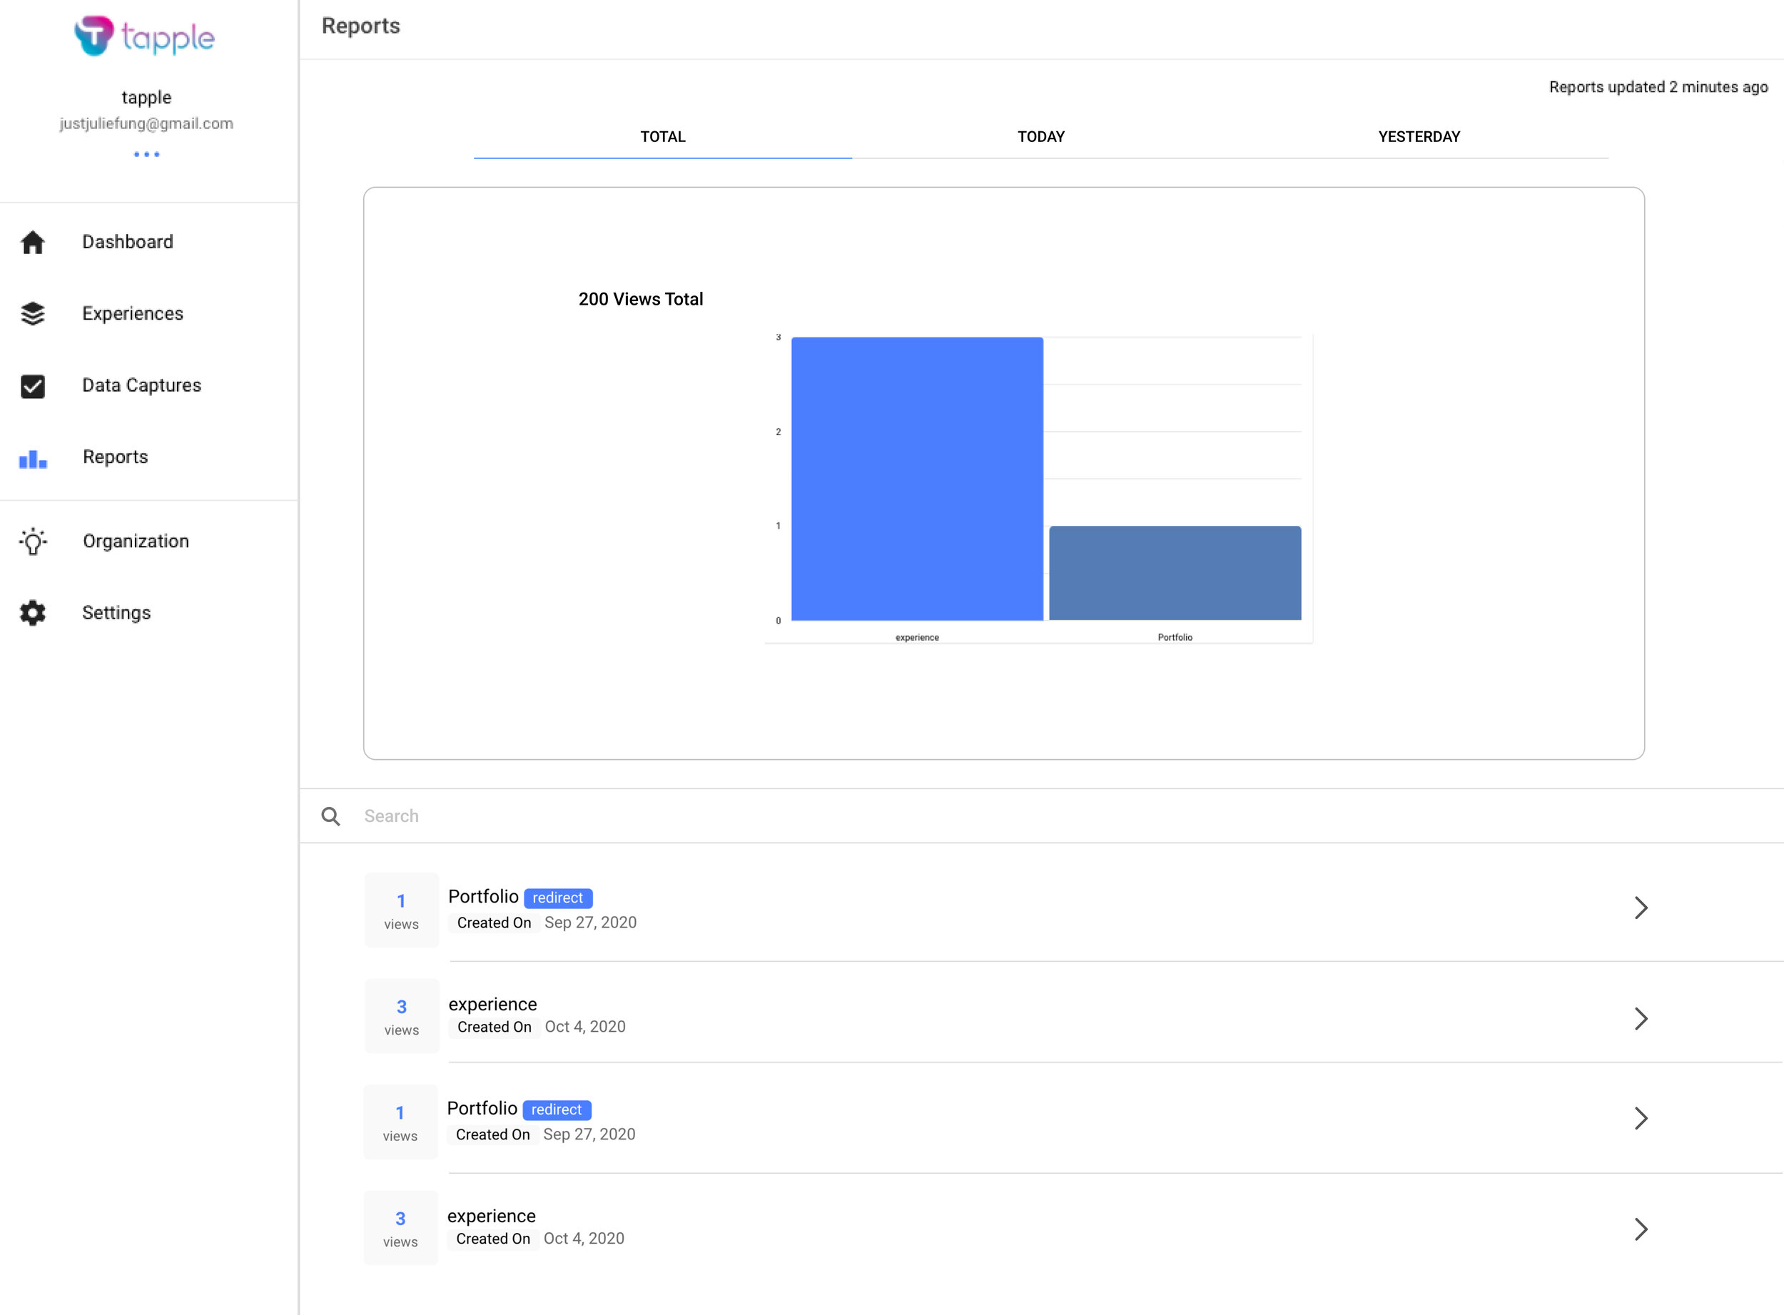This screenshot has width=1784, height=1315.
Task: Click the Reports bar chart icon
Action: point(33,459)
